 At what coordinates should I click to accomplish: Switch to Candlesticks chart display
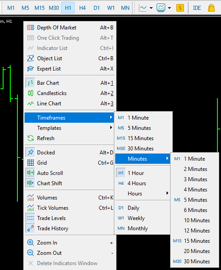pos(70,93)
